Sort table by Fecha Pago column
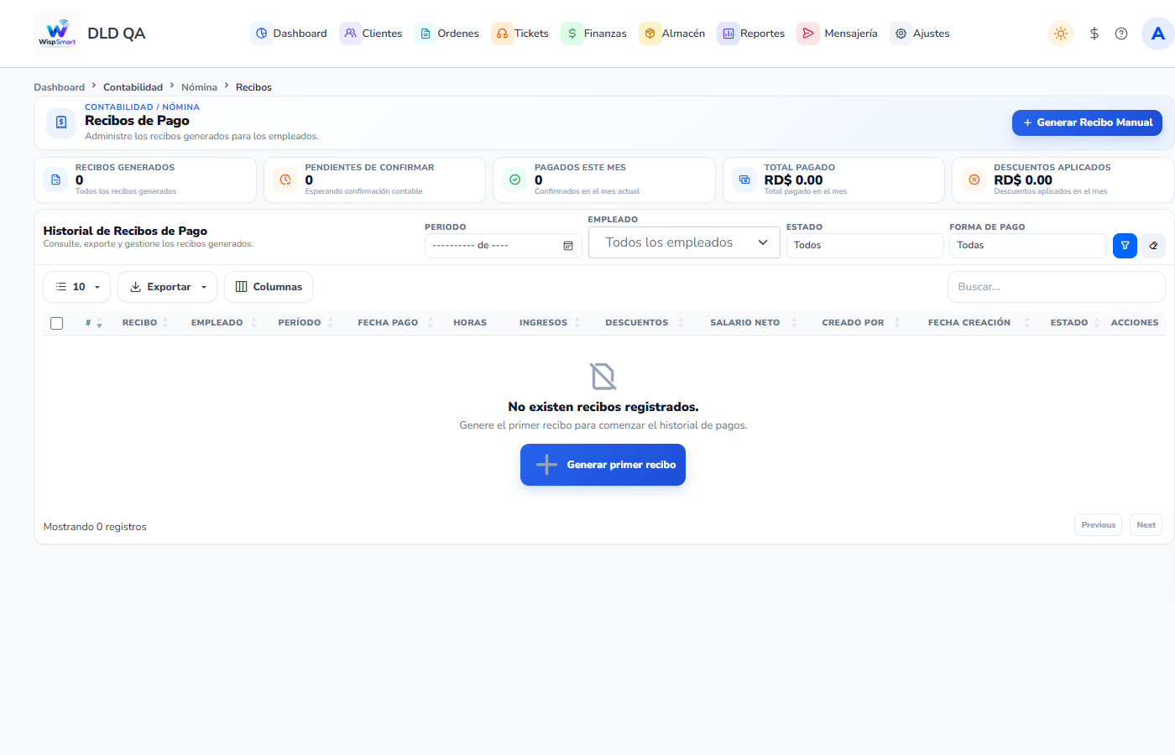This screenshot has width=1175, height=755. [388, 323]
